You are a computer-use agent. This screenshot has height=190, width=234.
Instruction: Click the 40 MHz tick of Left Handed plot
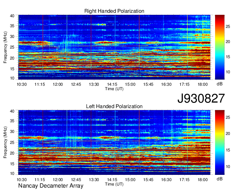coord(12,111)
